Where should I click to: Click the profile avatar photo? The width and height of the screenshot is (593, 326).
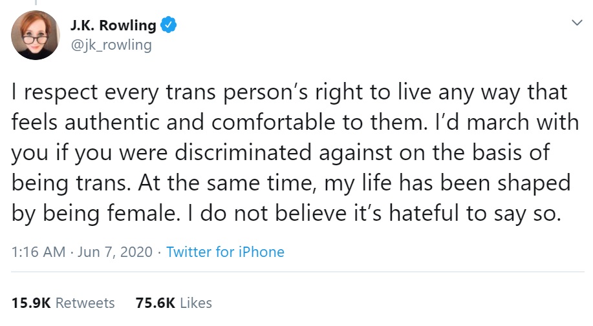pos(36,36)
